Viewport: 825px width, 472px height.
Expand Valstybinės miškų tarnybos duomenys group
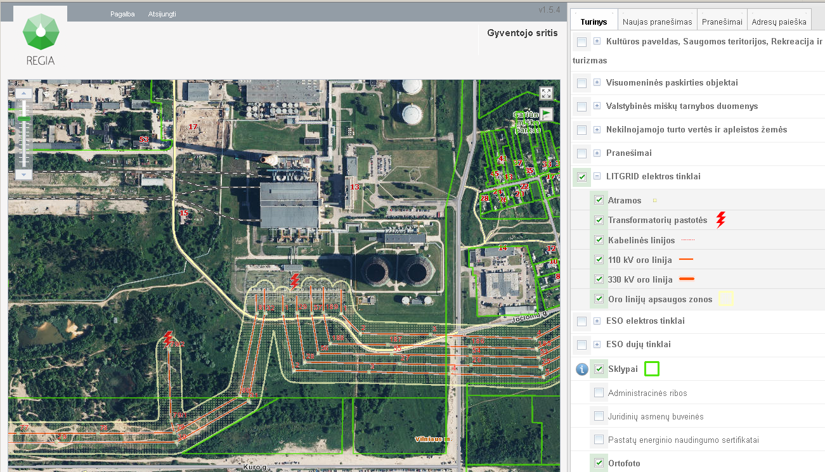[597, 106]
